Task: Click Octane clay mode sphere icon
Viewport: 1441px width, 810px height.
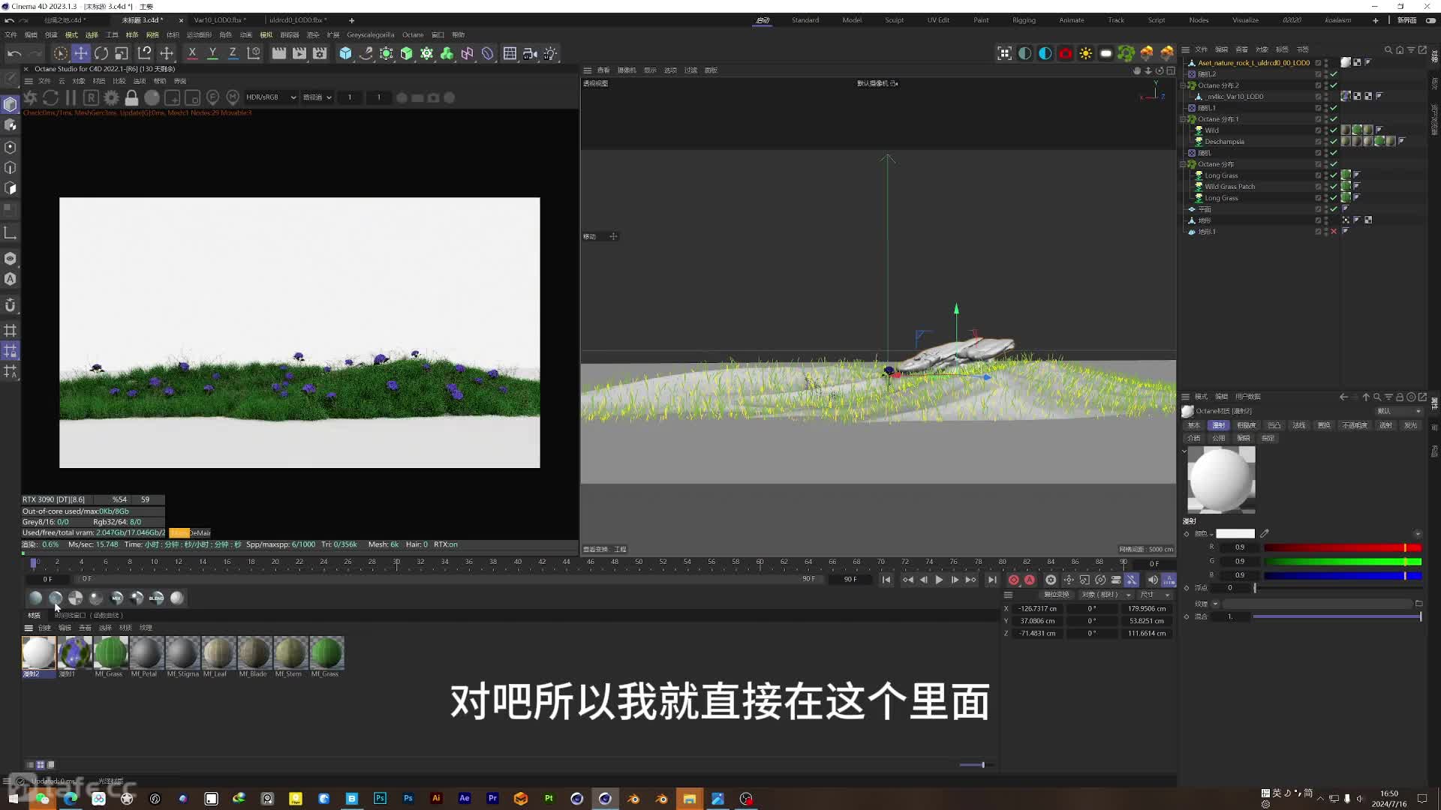Action: [x=152, y=97]
